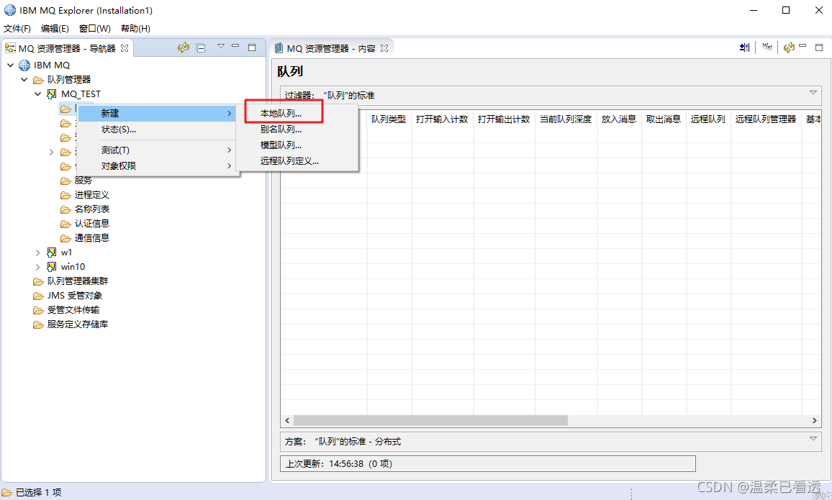Click the 进程定义 folder icon
The width and height of the screenshot is (832, 500).
coord(65,195)
